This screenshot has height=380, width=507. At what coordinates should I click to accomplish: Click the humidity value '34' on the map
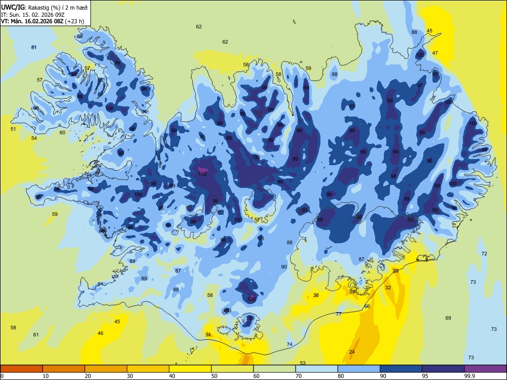pyautogui.click(x=208, y=335)
